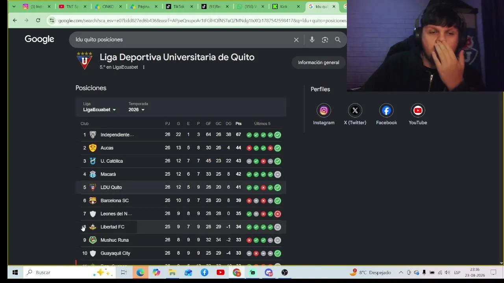This screenshot has height=283, width=504.
Task: Open the Temporada 2026 dropdown
Action: (x=136, y=110)
